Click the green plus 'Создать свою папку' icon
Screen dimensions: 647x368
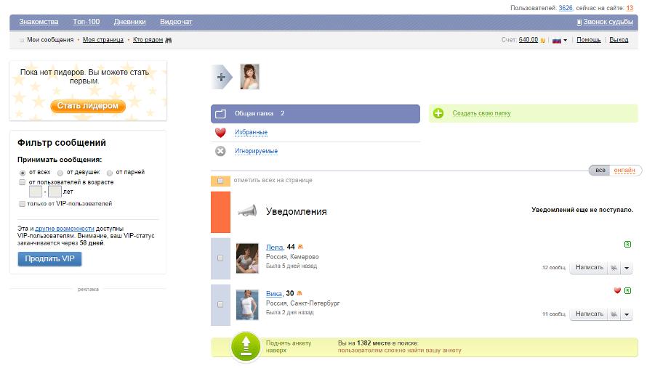[x=438, y=113]
